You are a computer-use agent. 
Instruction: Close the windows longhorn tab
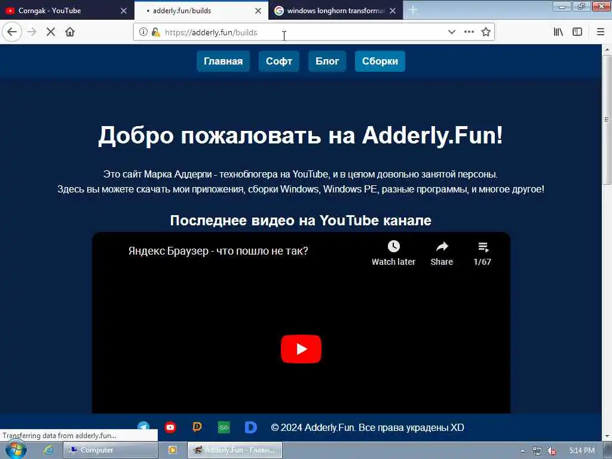click(393, 11)
